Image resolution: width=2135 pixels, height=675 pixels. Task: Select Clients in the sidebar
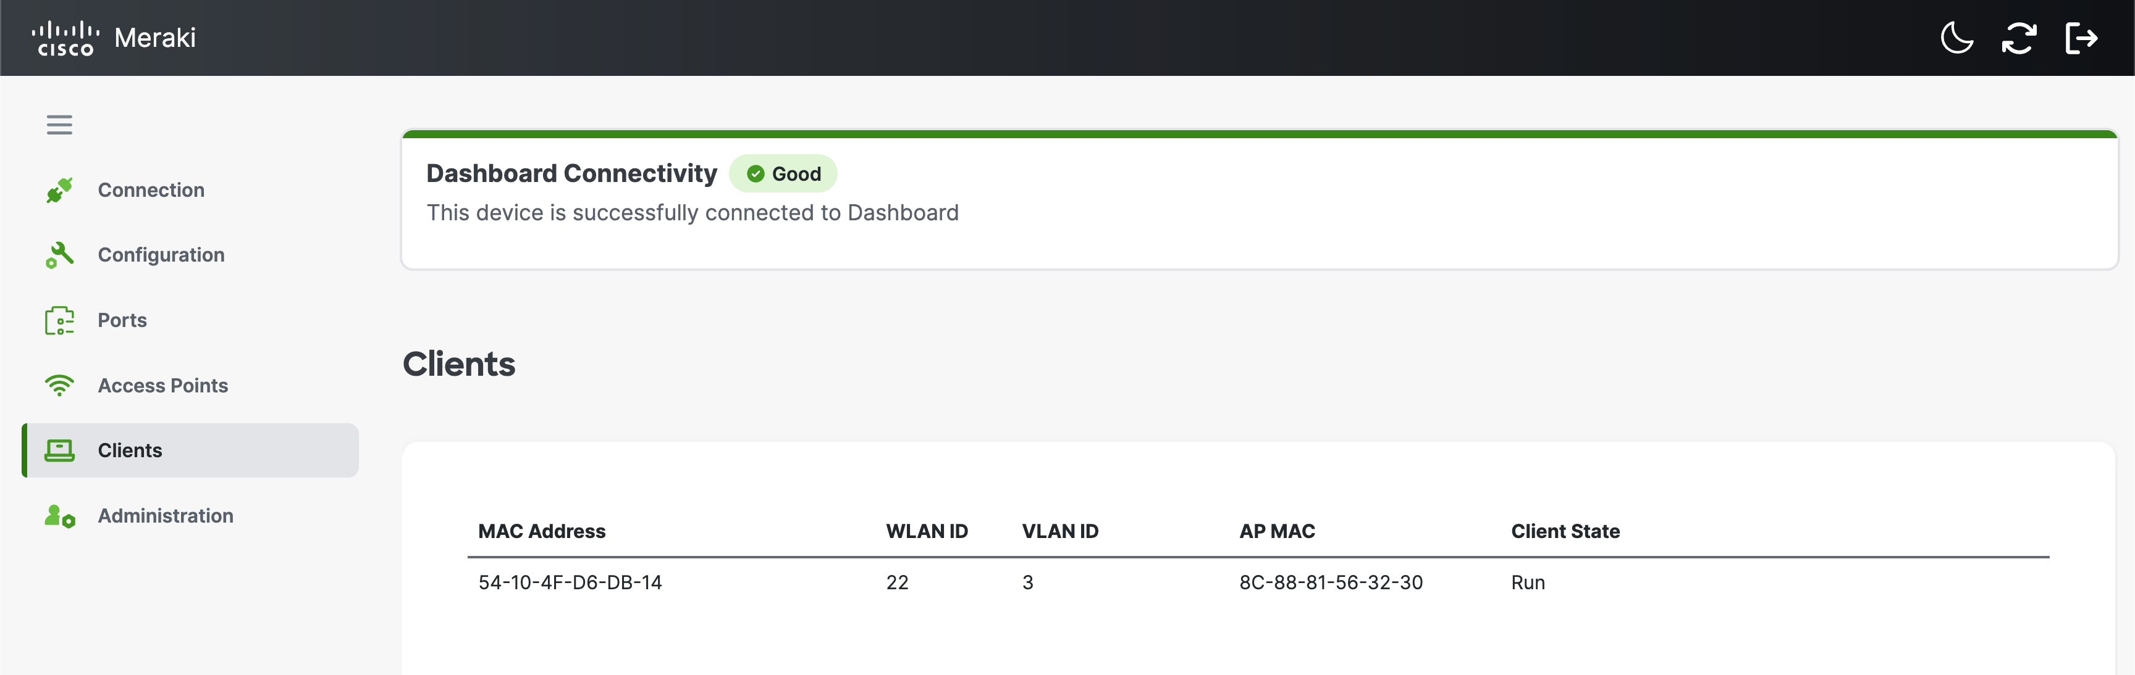[129, 450]
